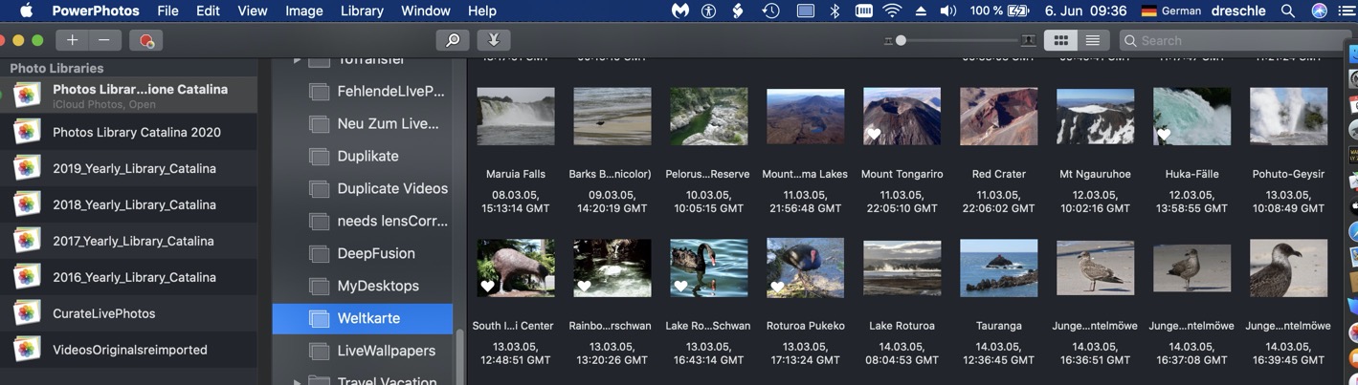Select the Duplicate Videos album
Screen dimensions: 1358x385
pyautogui.click(x=392, y=188)
